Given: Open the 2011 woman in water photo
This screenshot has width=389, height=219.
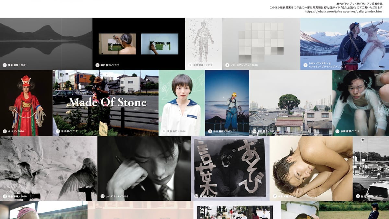Looking at the screenshot, I should pos(360,103).
